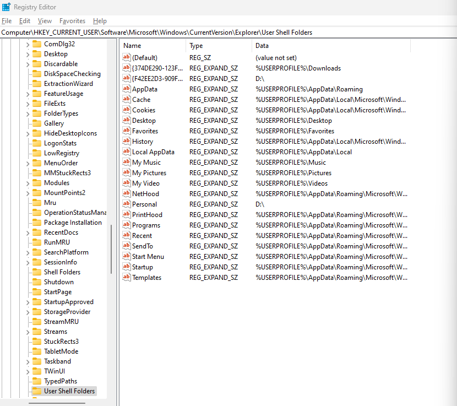Select the StreamMRU key
This screenshot has height=406, width=457.
coord(61,322)
